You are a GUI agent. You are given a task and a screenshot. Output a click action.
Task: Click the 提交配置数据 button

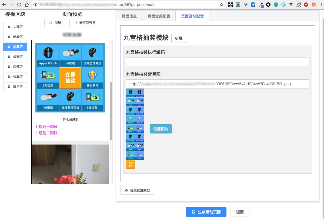click(137, 190)
